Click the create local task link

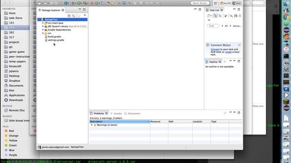coord(228,52)
